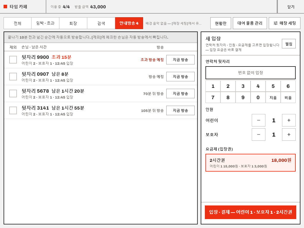Screen dimensions: 304x228
Task: Click the 70분 뒤 방송 status text
Action: pos(153,94)
